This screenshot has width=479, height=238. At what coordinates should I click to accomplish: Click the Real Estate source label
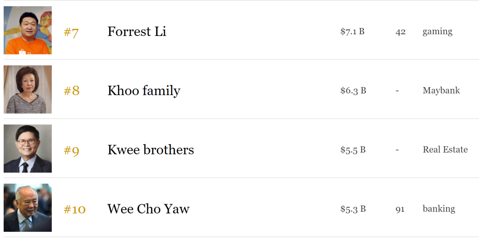(445, 150)
